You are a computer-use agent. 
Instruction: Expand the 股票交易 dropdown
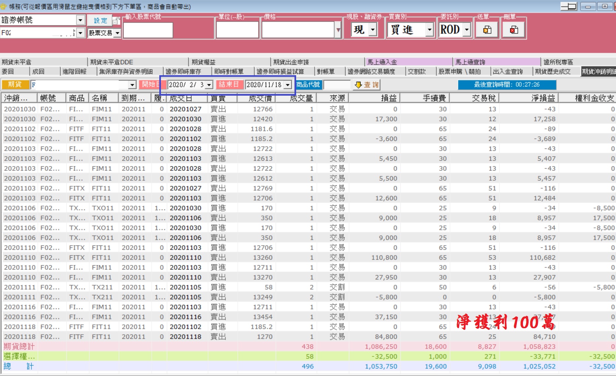tap(117, 33)
